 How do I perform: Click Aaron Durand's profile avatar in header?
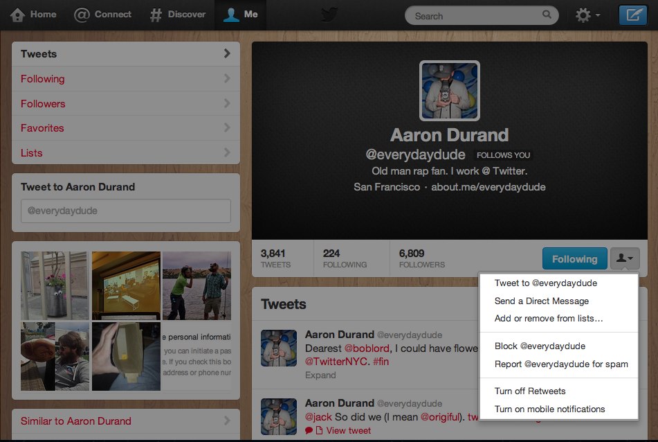coord(449,91)
